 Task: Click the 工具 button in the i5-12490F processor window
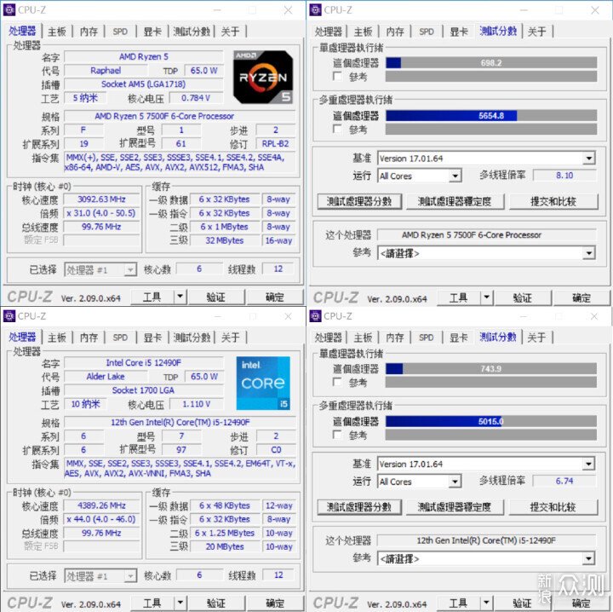[x=152, y=603]
